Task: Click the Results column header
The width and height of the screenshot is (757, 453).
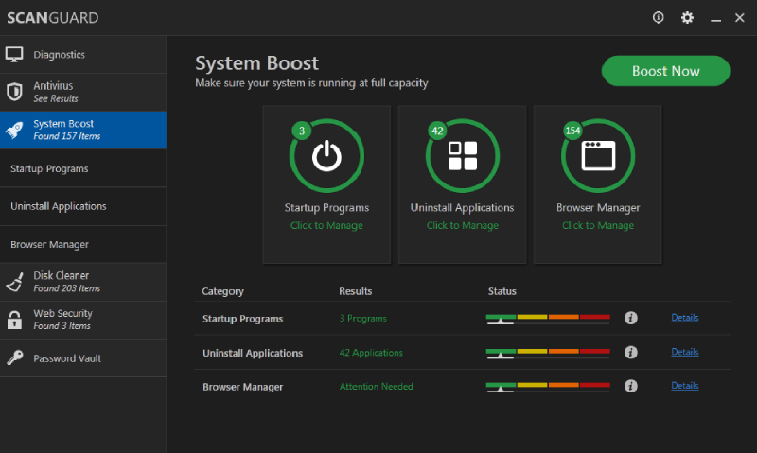Action: tap(356, 291)
